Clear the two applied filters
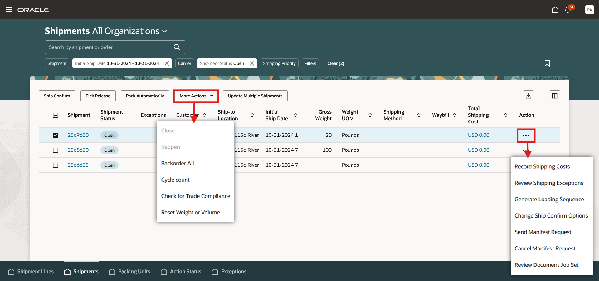 coord(336,63)
